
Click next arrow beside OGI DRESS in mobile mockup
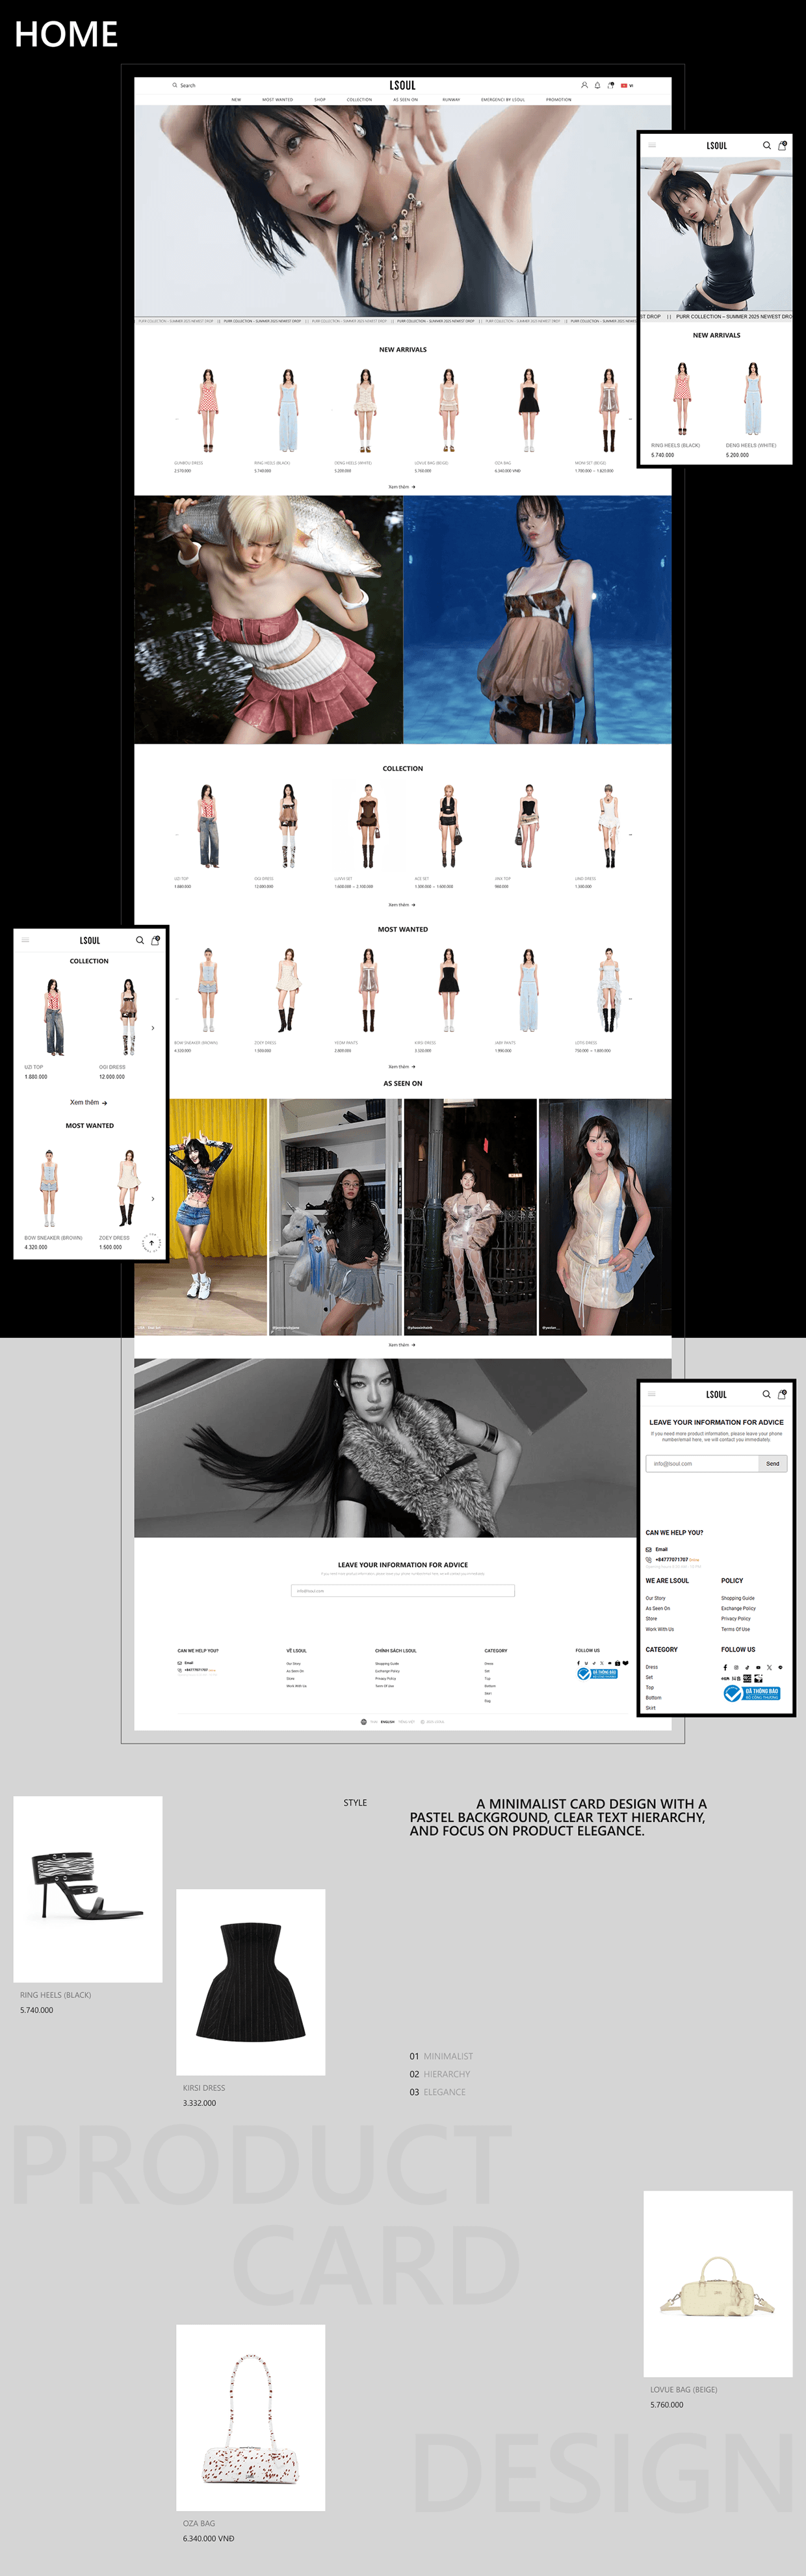click(153, 1028)
